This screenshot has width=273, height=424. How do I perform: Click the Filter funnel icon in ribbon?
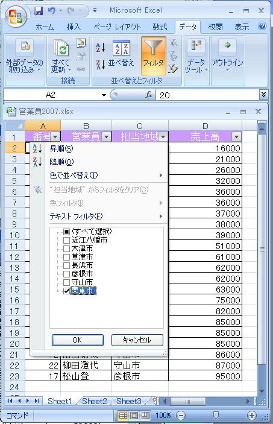[x=153, y=48]
